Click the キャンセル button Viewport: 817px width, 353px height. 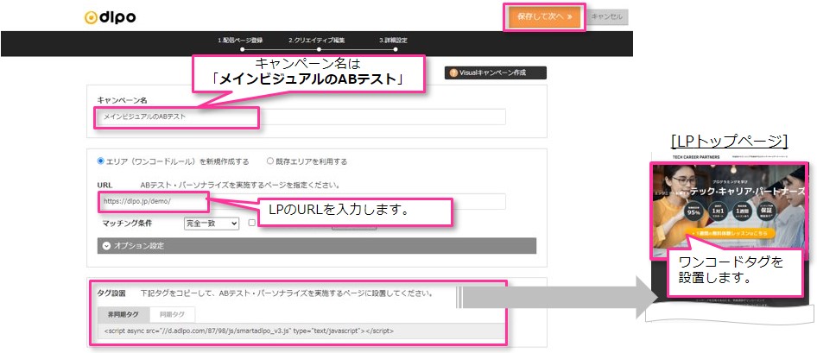pos(607,16)
